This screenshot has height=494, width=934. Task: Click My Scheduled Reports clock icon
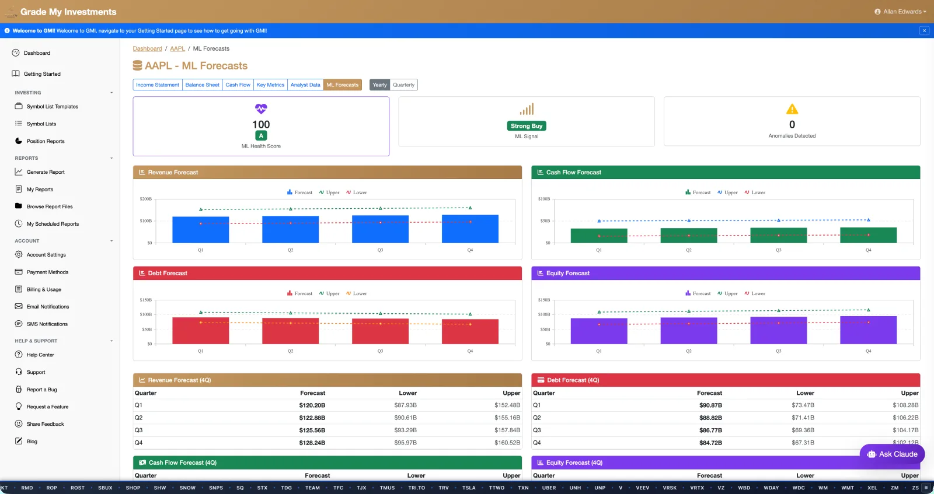[19, 223]
